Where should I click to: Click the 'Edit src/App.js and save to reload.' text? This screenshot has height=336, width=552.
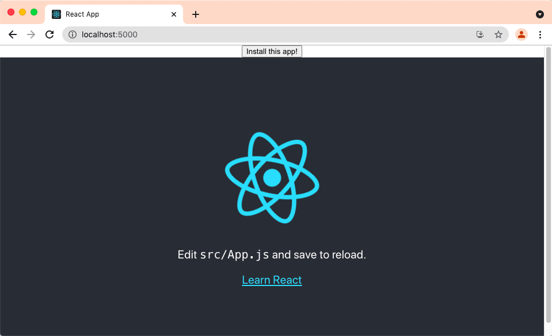(272, 254)
